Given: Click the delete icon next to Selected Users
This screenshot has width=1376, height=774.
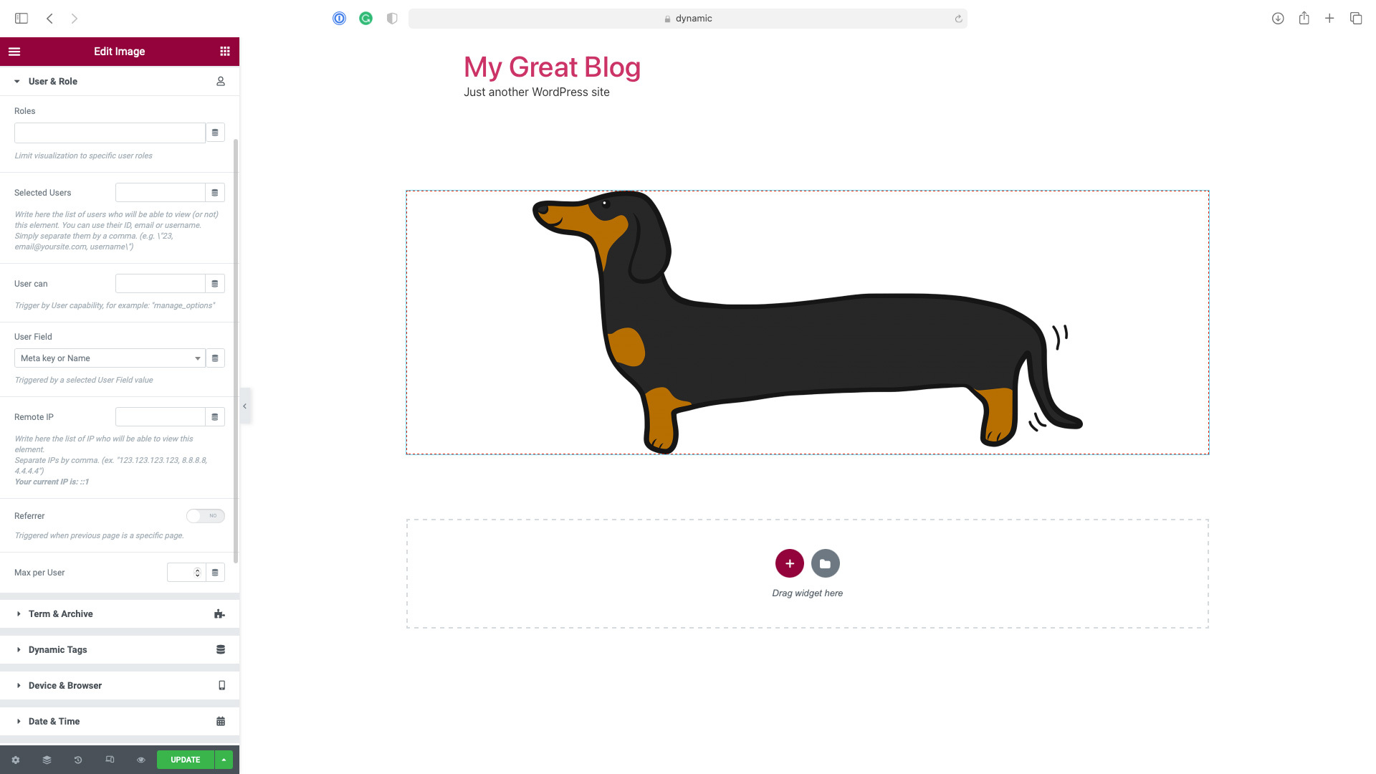Looking at the screenshot, I should [x=216, y=193].
